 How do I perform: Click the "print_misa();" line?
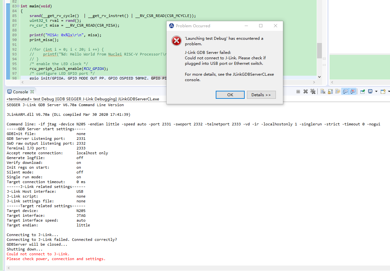click(44, 40)
